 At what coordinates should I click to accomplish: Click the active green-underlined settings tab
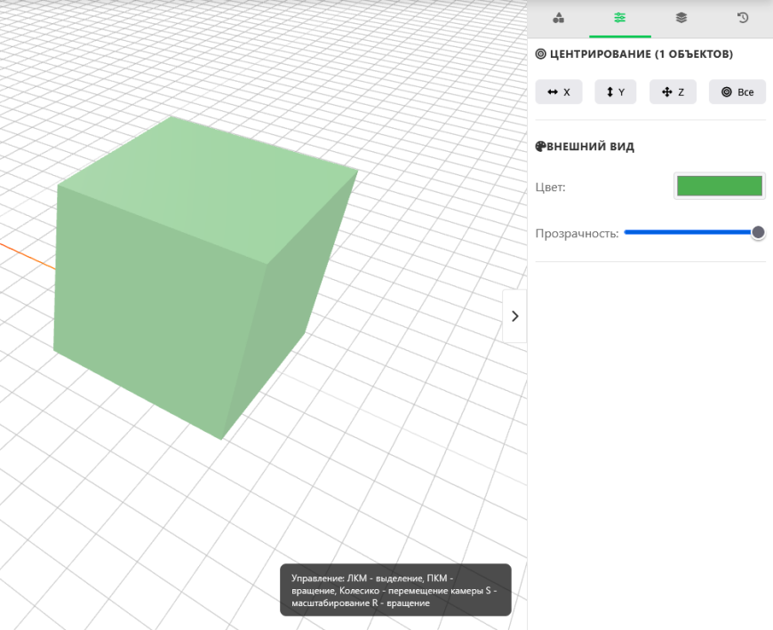[619, 19]
